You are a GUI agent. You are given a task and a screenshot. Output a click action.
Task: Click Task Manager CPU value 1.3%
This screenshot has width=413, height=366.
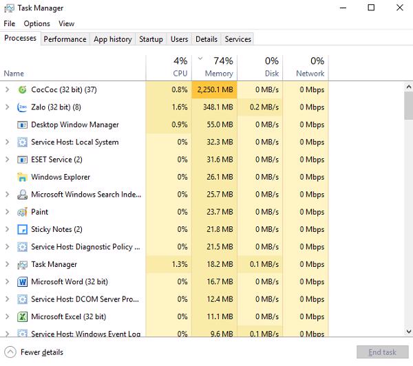pyautogui.click(x=180, y=264)
